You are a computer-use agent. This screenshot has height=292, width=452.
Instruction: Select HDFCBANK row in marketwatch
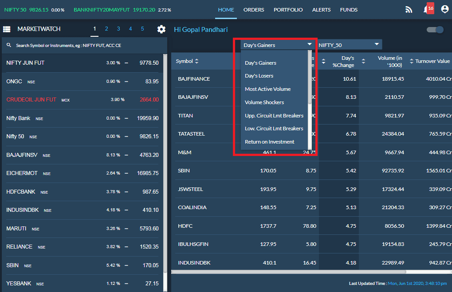83,191
